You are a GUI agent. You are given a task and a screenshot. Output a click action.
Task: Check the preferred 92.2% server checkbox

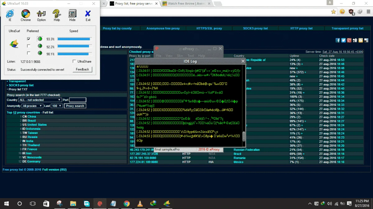29,46
